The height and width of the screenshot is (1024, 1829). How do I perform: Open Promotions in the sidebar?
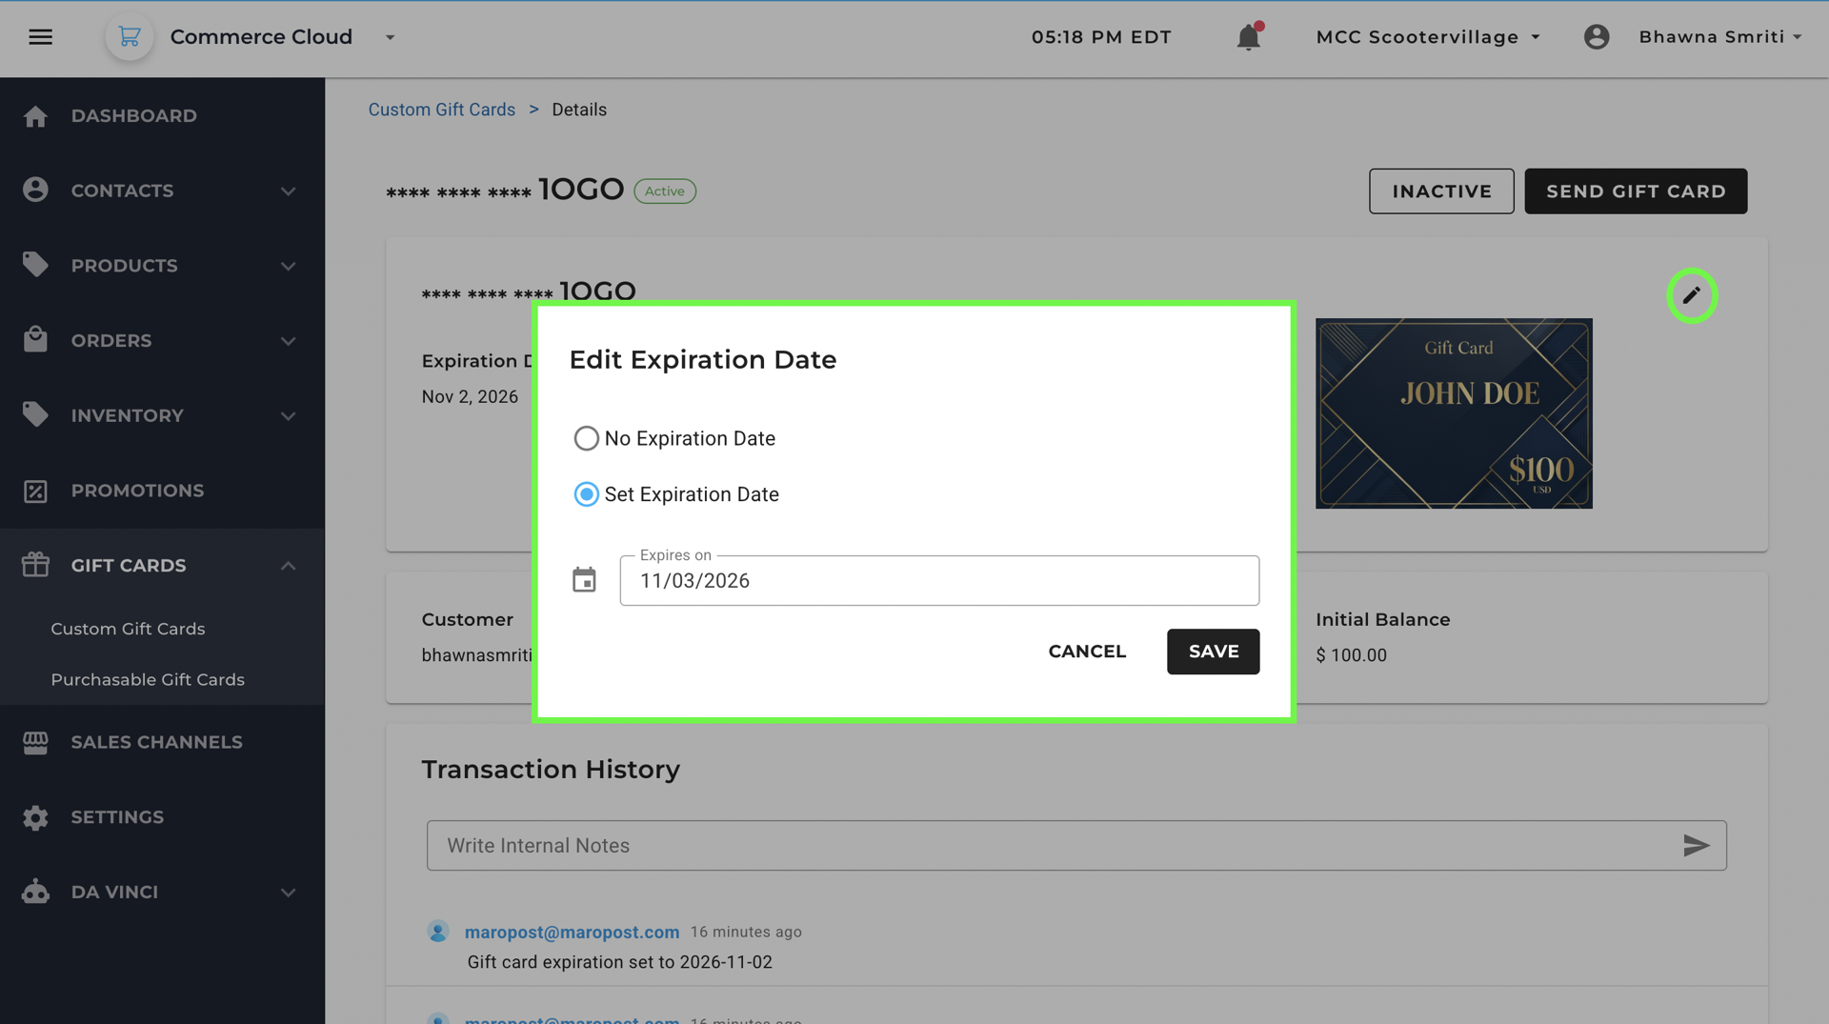pos(137,491)
